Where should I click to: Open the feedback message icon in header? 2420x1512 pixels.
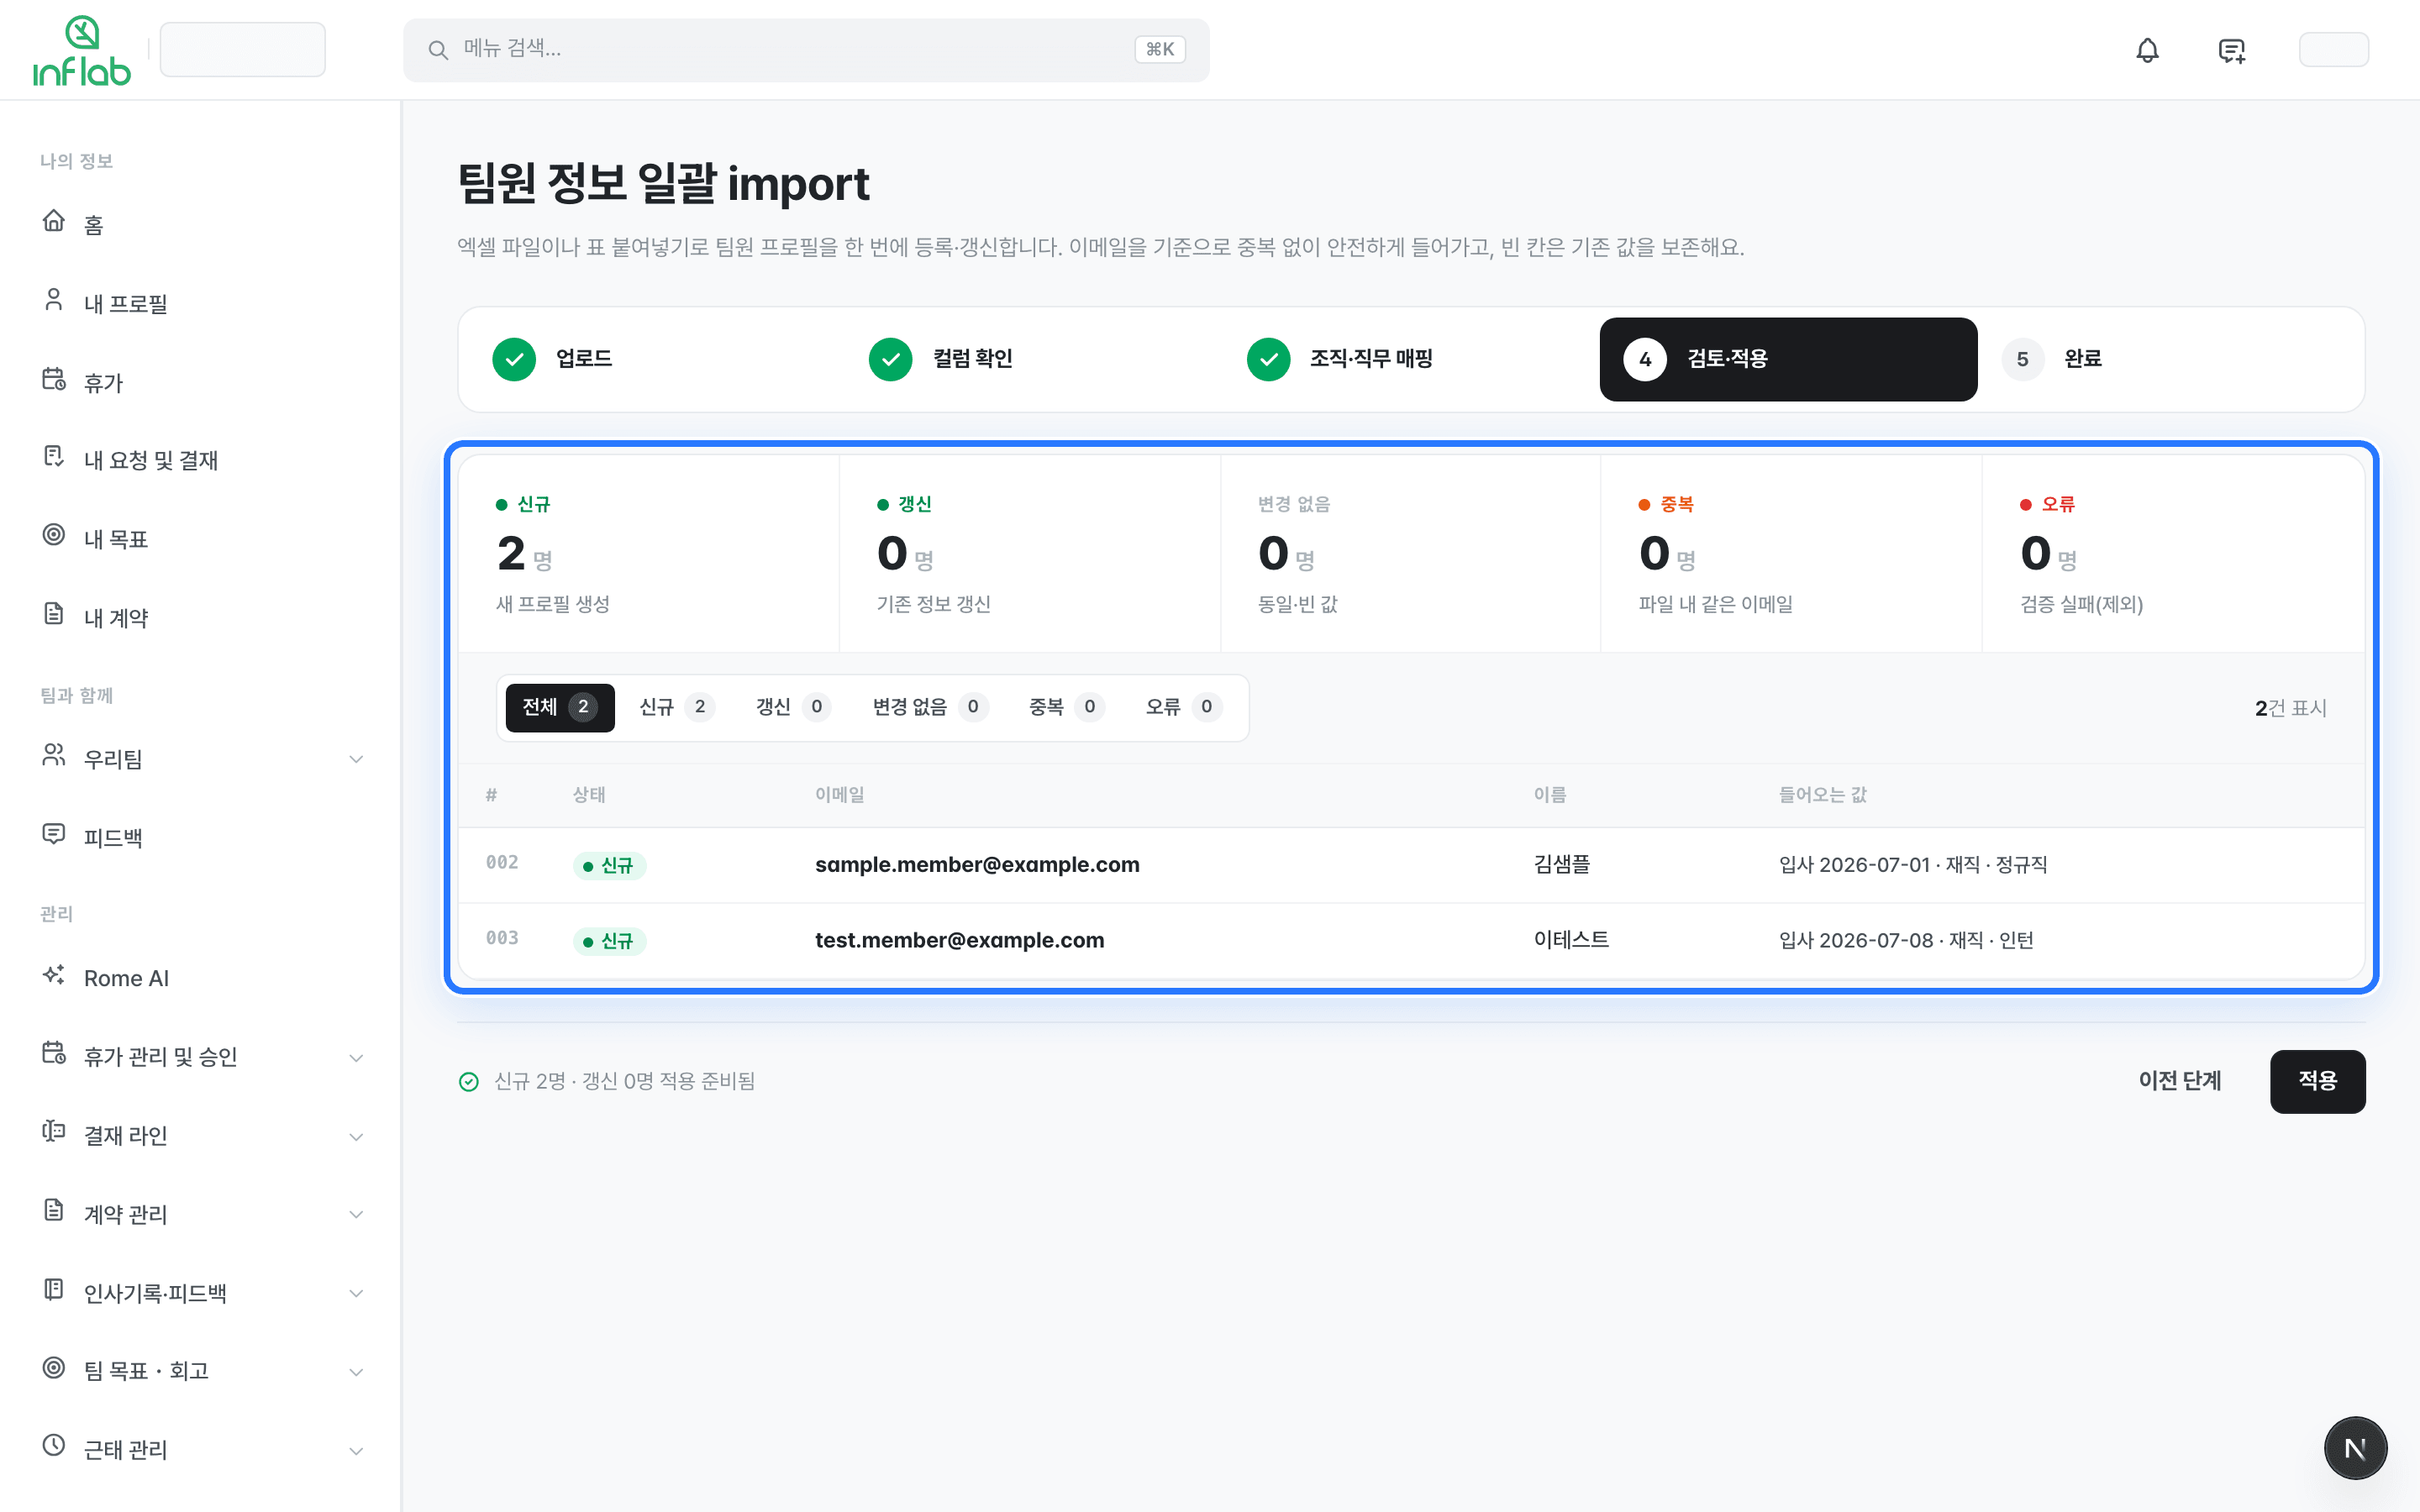[x=2231, y=50]
